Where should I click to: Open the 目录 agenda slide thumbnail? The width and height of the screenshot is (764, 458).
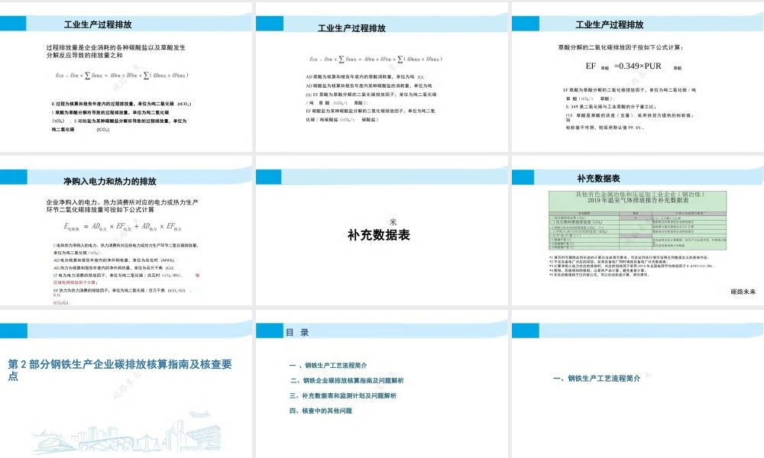(x=382, y=382)
